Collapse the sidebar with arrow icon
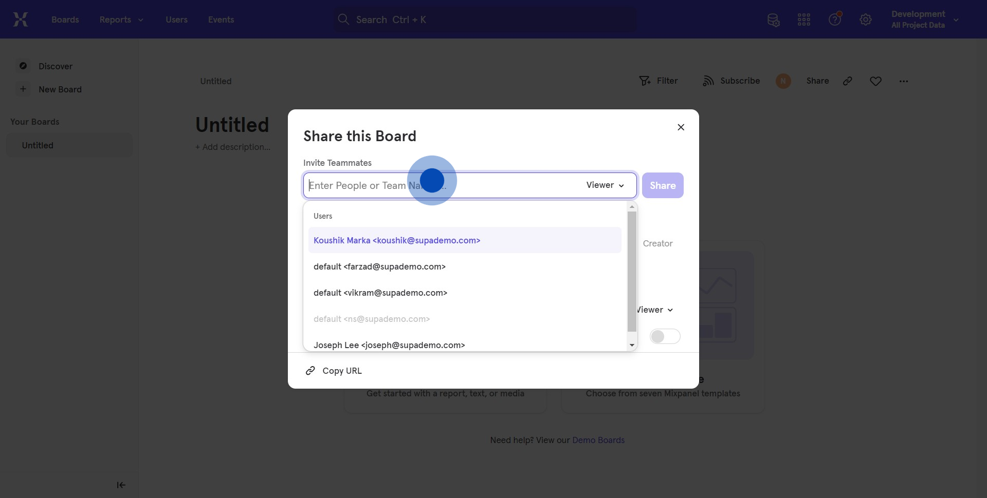Viewport: 987px width, 498px height. click(121, 485)
